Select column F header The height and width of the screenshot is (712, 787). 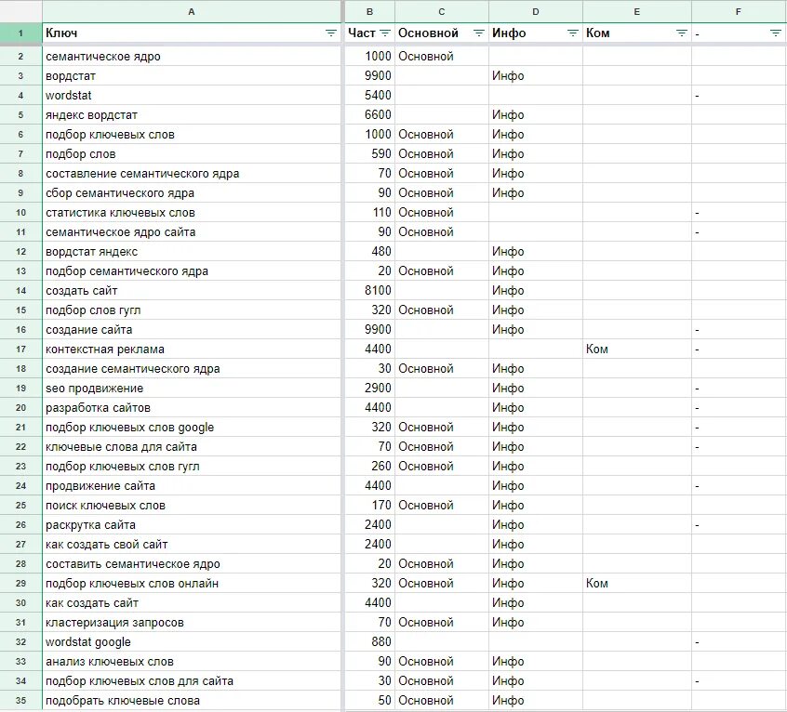[739, 11]
